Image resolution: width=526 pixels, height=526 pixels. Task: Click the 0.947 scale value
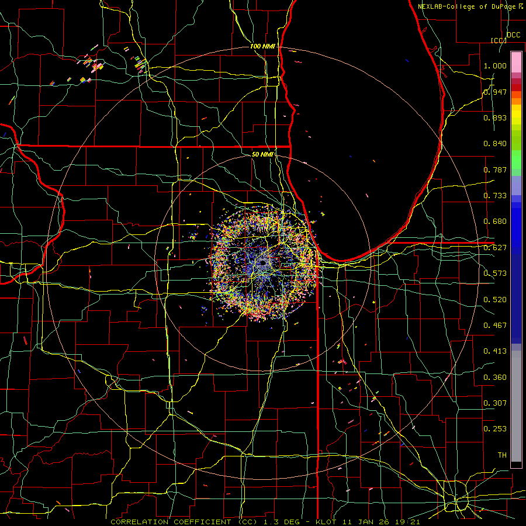(x=495, y=92)
